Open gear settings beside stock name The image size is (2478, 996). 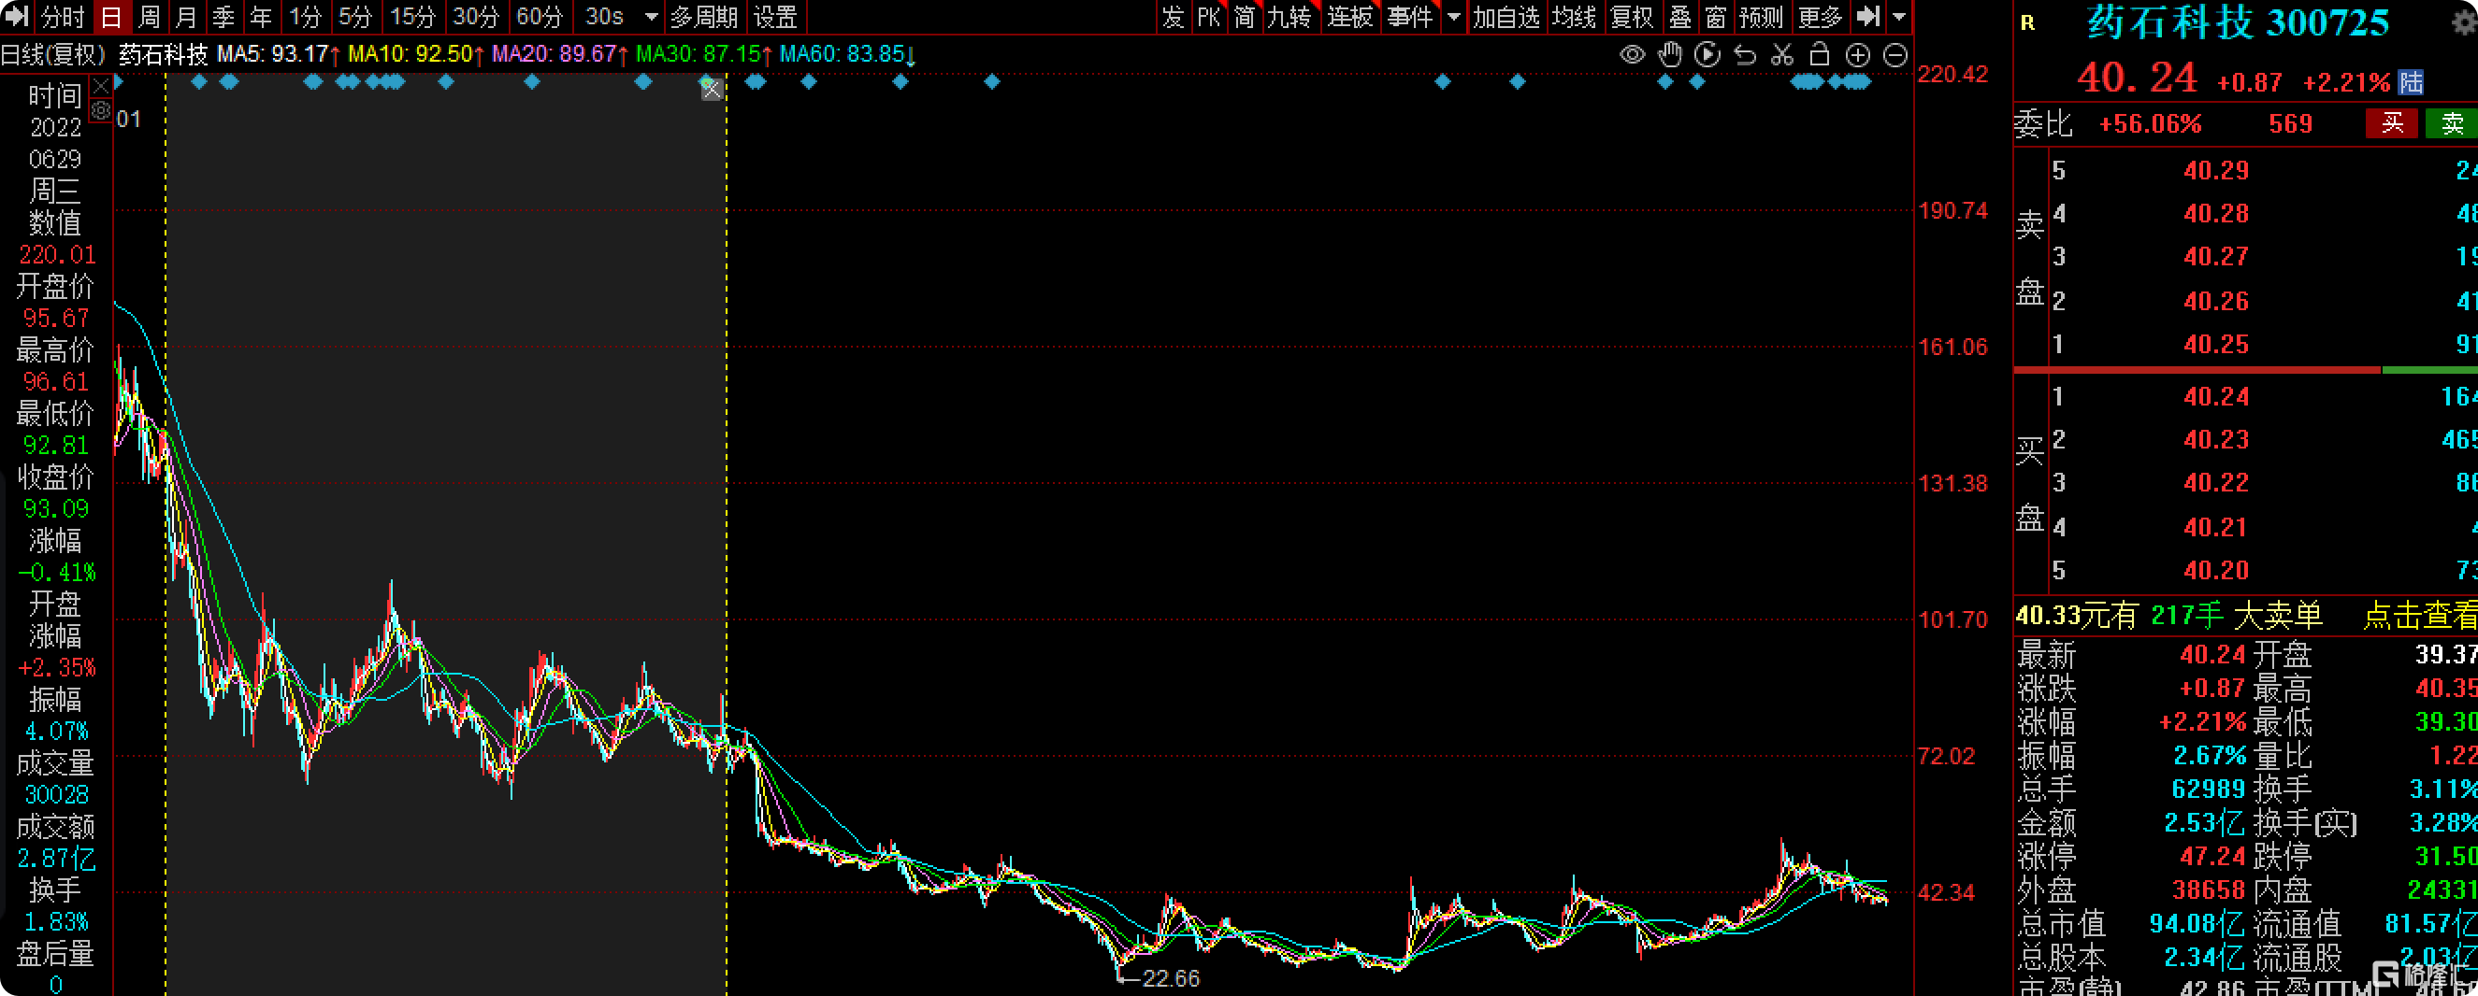[x=2466, y=21]
